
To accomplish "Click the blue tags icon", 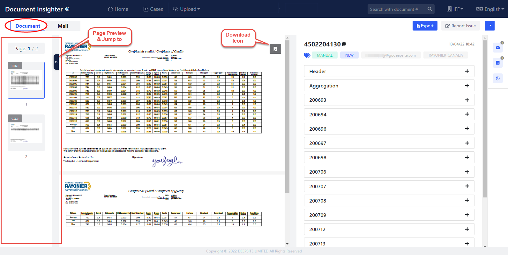I will pyautogui.click(x=307, y=55).
